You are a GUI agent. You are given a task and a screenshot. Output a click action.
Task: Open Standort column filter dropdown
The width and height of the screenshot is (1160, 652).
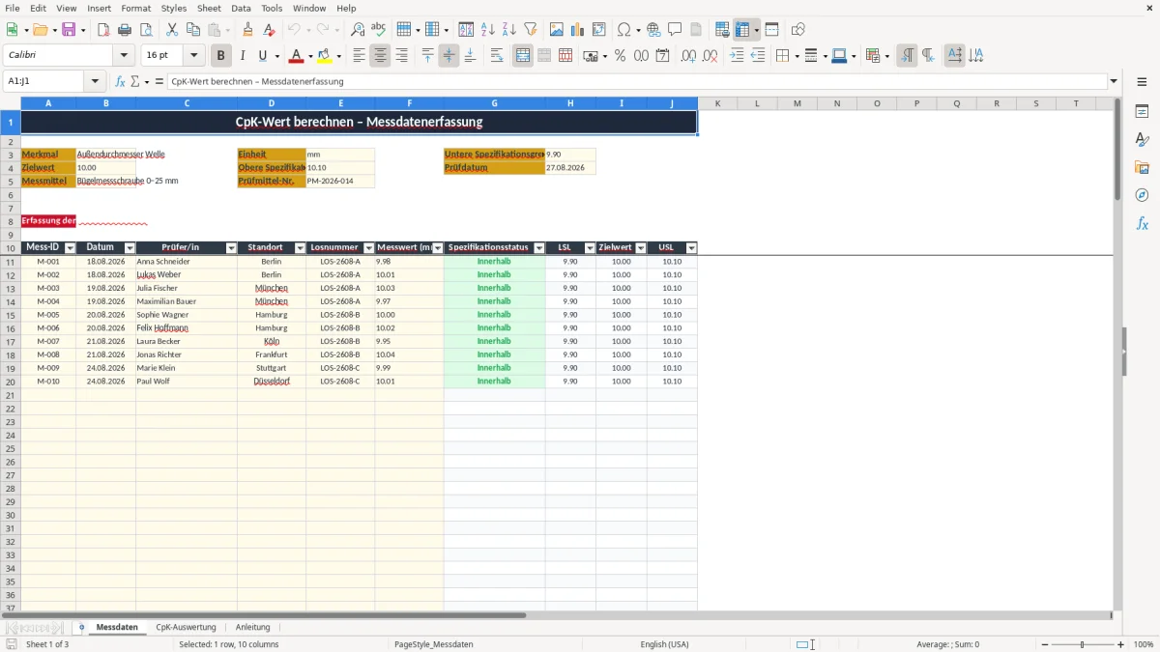click(300, 248)
